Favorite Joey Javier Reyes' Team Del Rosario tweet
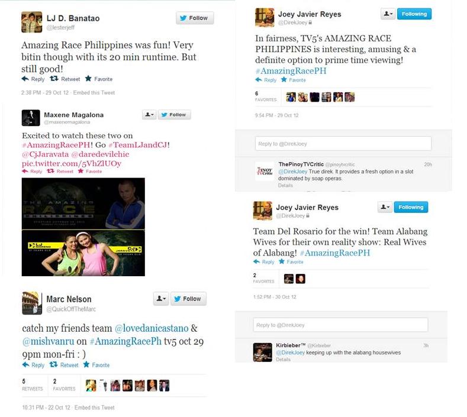 pos(282,261)
